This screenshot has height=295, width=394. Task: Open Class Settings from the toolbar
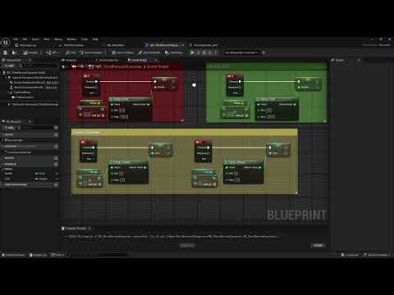tap(122, 52)
